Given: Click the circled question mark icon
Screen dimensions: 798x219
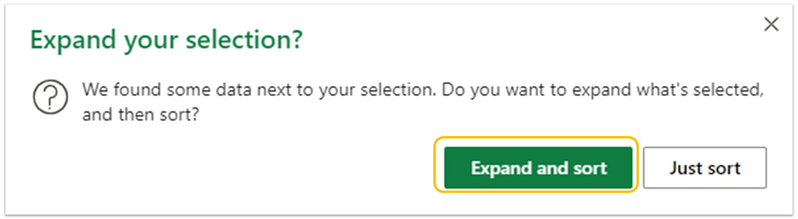Looking at the screenshot, I should [50, 96].
